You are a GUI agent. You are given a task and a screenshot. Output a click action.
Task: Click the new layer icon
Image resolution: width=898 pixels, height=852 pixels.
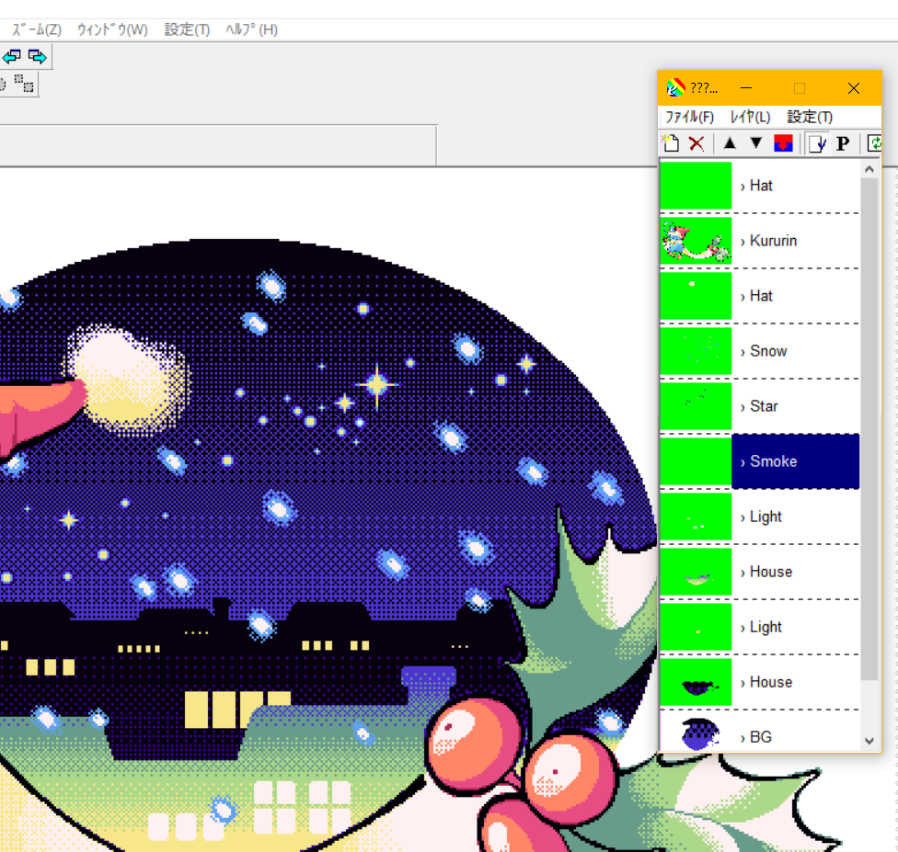(671, 143)
